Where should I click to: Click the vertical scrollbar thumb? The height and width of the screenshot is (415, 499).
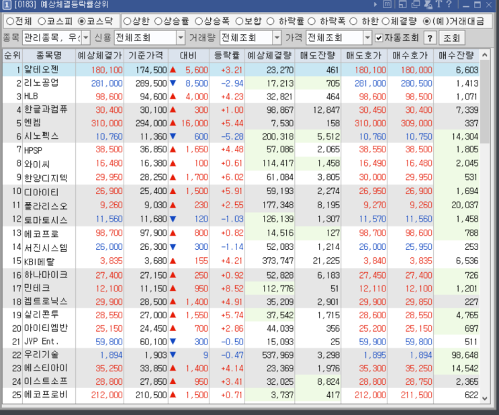[484, 102]
